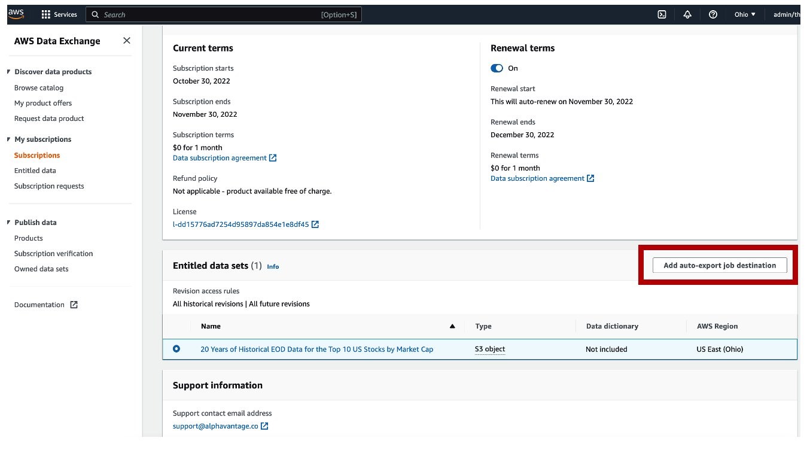Click external-link icon after Renewal terms agreement
Image resolution: width=810 pixels, height=474 pixels.
(x=590, y=178)
